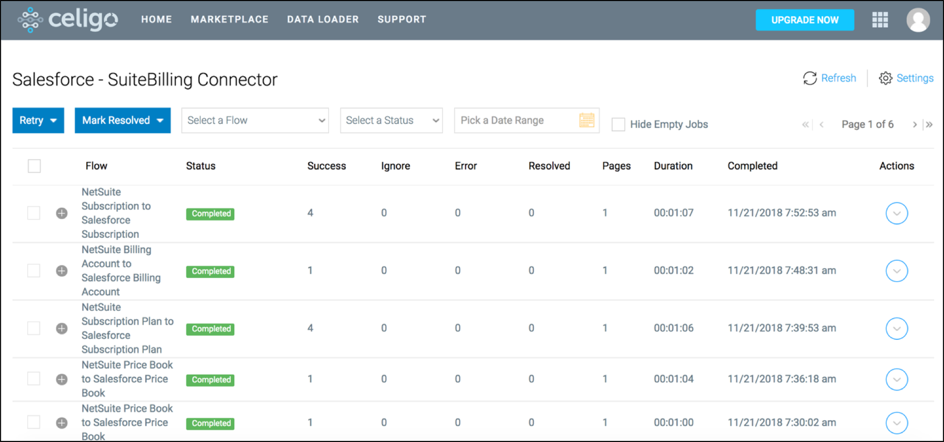Click the Status column header
944x442 pixels.
[x=201, y=166]
